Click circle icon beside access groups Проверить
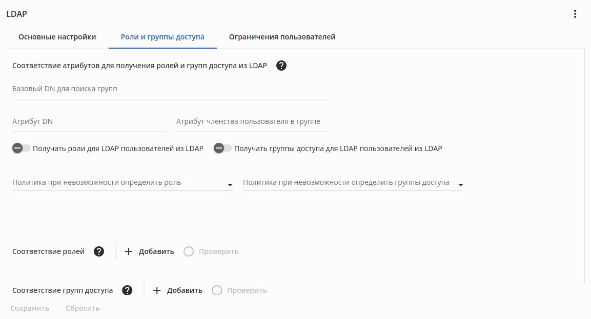The width and height of the screenshot is (591, 319). pos(217,290)
